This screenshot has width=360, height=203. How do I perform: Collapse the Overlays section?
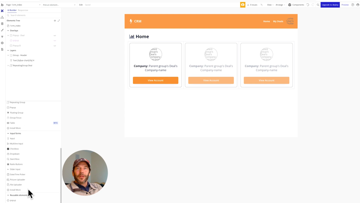[x=8, y=31]
